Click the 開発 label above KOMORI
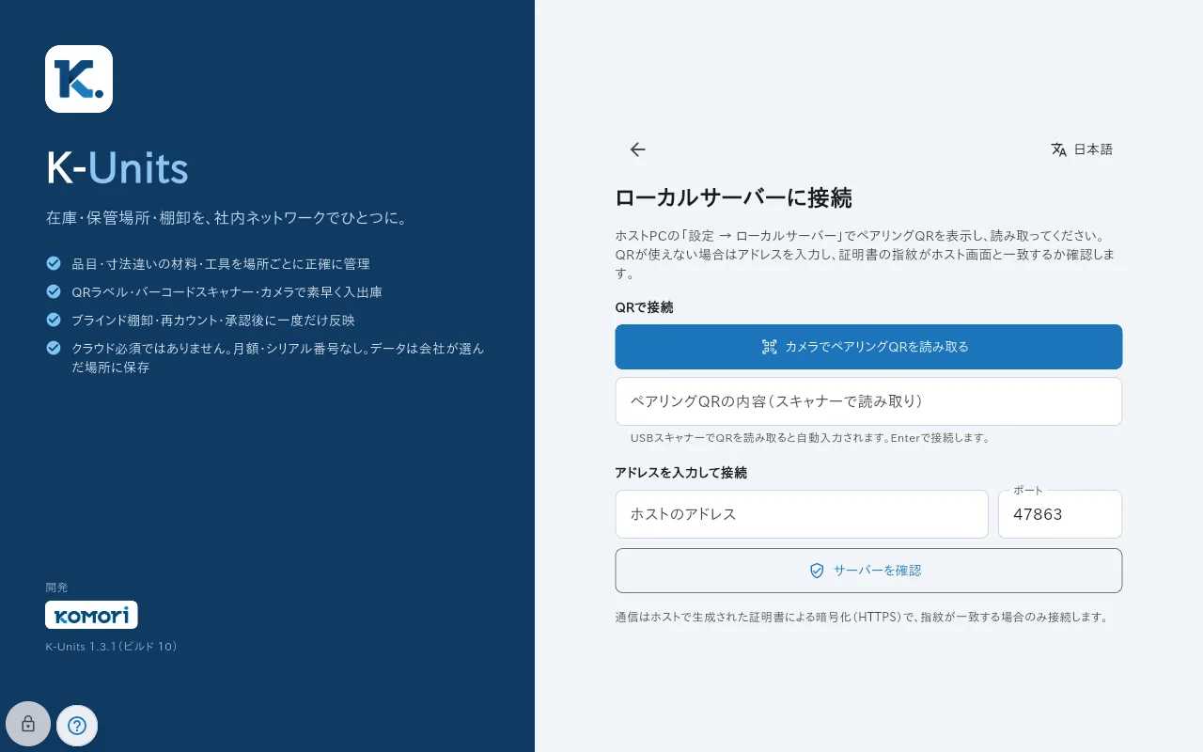Image resolution: width=1203 pixels, height=752 pixels. 56,587
